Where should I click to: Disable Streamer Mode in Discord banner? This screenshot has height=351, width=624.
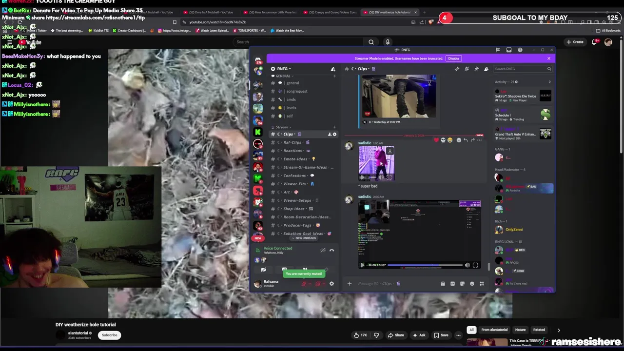tap(453, 58)
